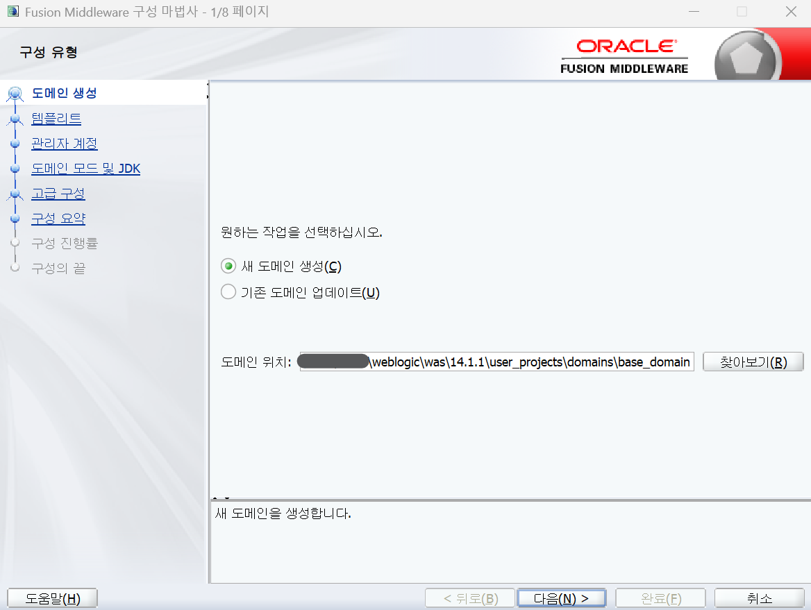811x610 pixels.
Task: Click the 찾아보기(R) browse button
Action: pyautogui.click(x=753, y=362)
